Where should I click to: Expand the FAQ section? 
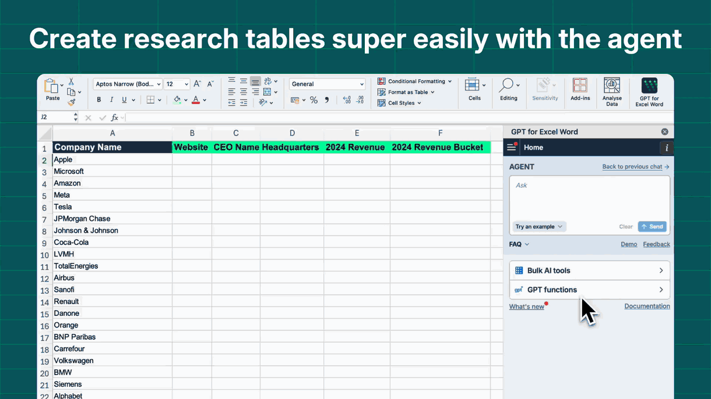click(x=518, y=244)
